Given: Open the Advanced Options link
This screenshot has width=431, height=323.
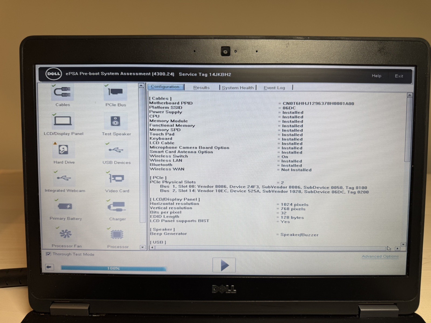Looking at the screenshot, I should tap(380, 256).
